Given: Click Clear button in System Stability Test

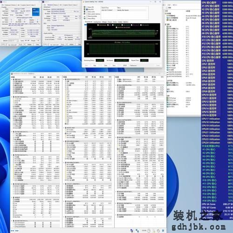Looking at the screenshot, I should pos(106,65).
